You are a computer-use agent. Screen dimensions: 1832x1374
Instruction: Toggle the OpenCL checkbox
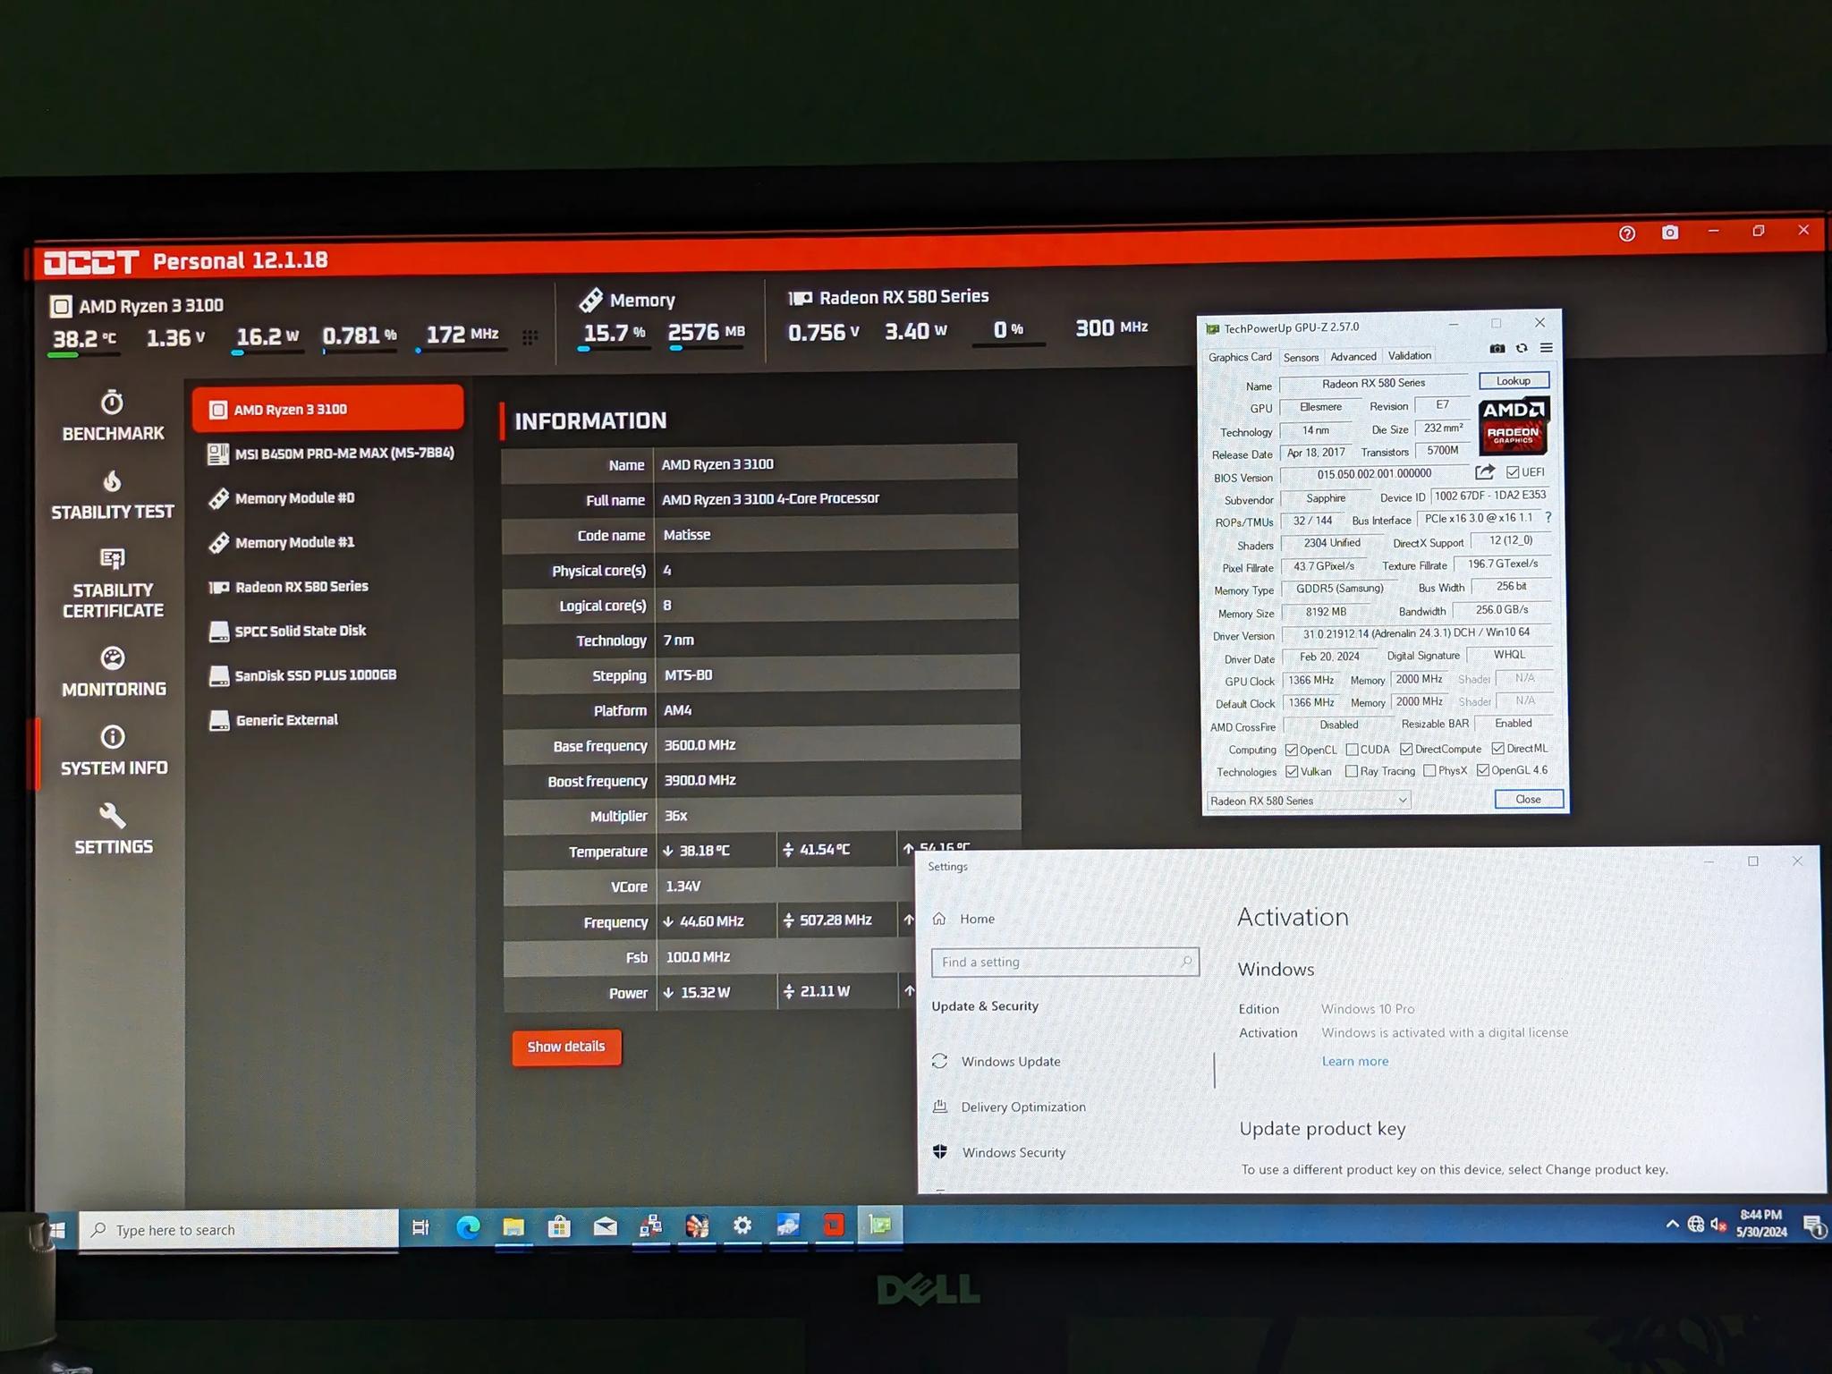click(1291, 750)
